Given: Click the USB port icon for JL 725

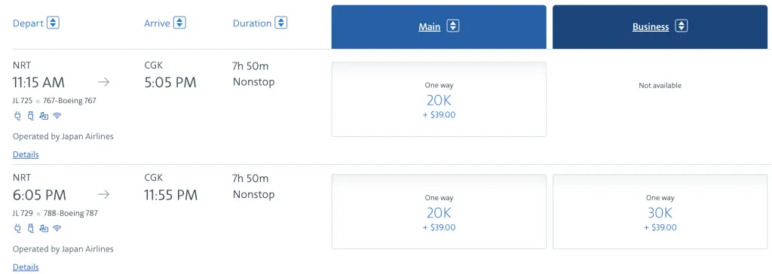Looking at the screenshot, I should (x=30, y=116).
